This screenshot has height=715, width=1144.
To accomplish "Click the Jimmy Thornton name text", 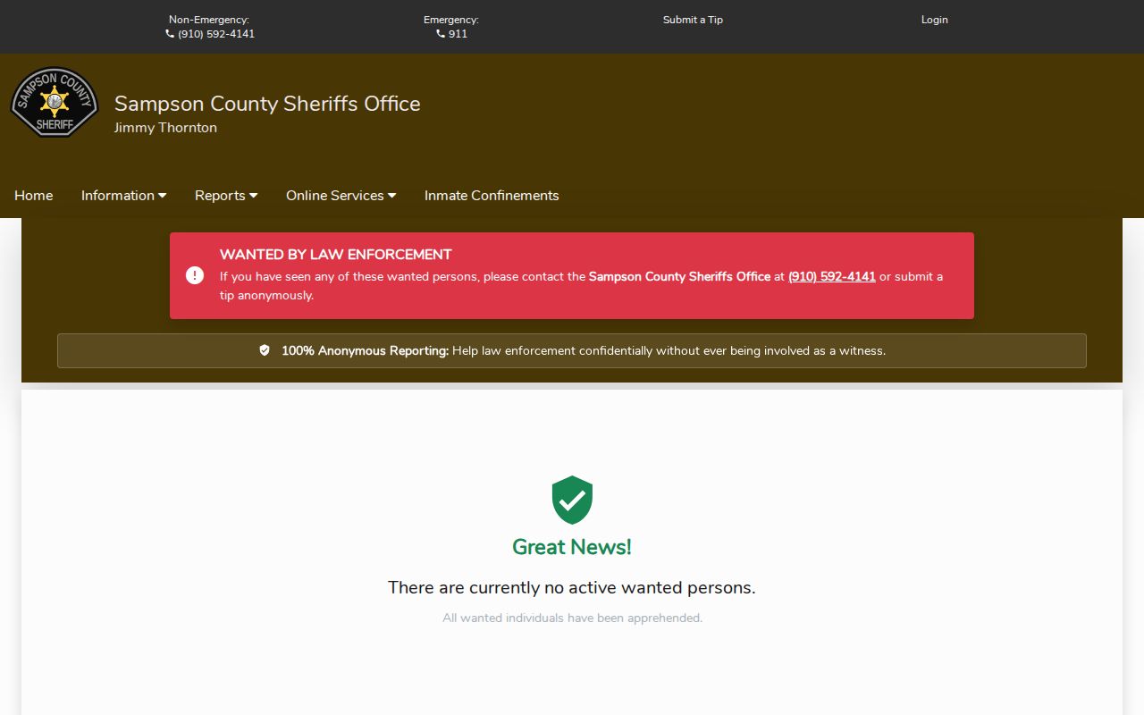I will pos(165,128).
